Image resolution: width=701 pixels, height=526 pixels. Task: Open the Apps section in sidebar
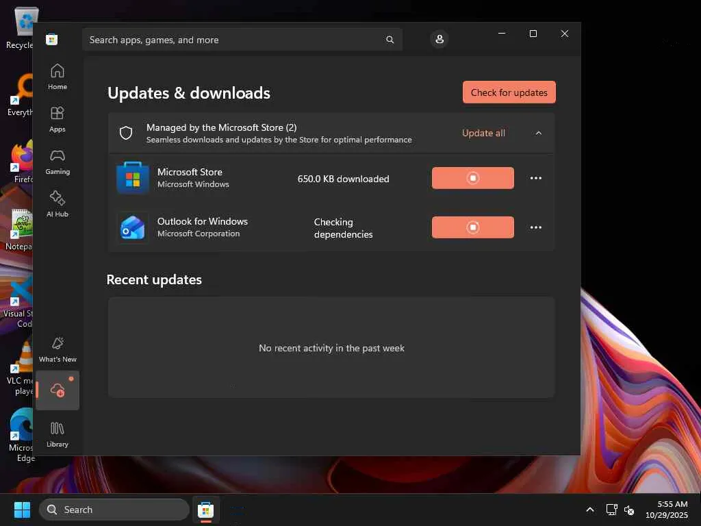[58, 119]
